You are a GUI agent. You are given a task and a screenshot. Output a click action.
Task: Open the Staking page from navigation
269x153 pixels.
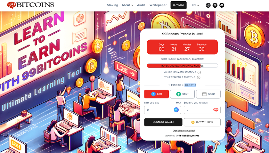112,5
